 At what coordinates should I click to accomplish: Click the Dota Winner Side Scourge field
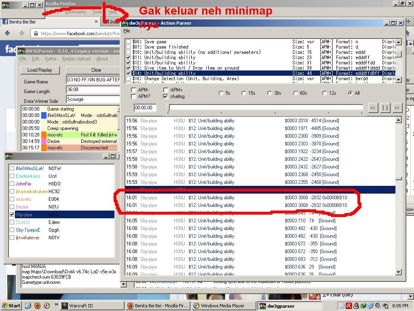pos(93,100)
